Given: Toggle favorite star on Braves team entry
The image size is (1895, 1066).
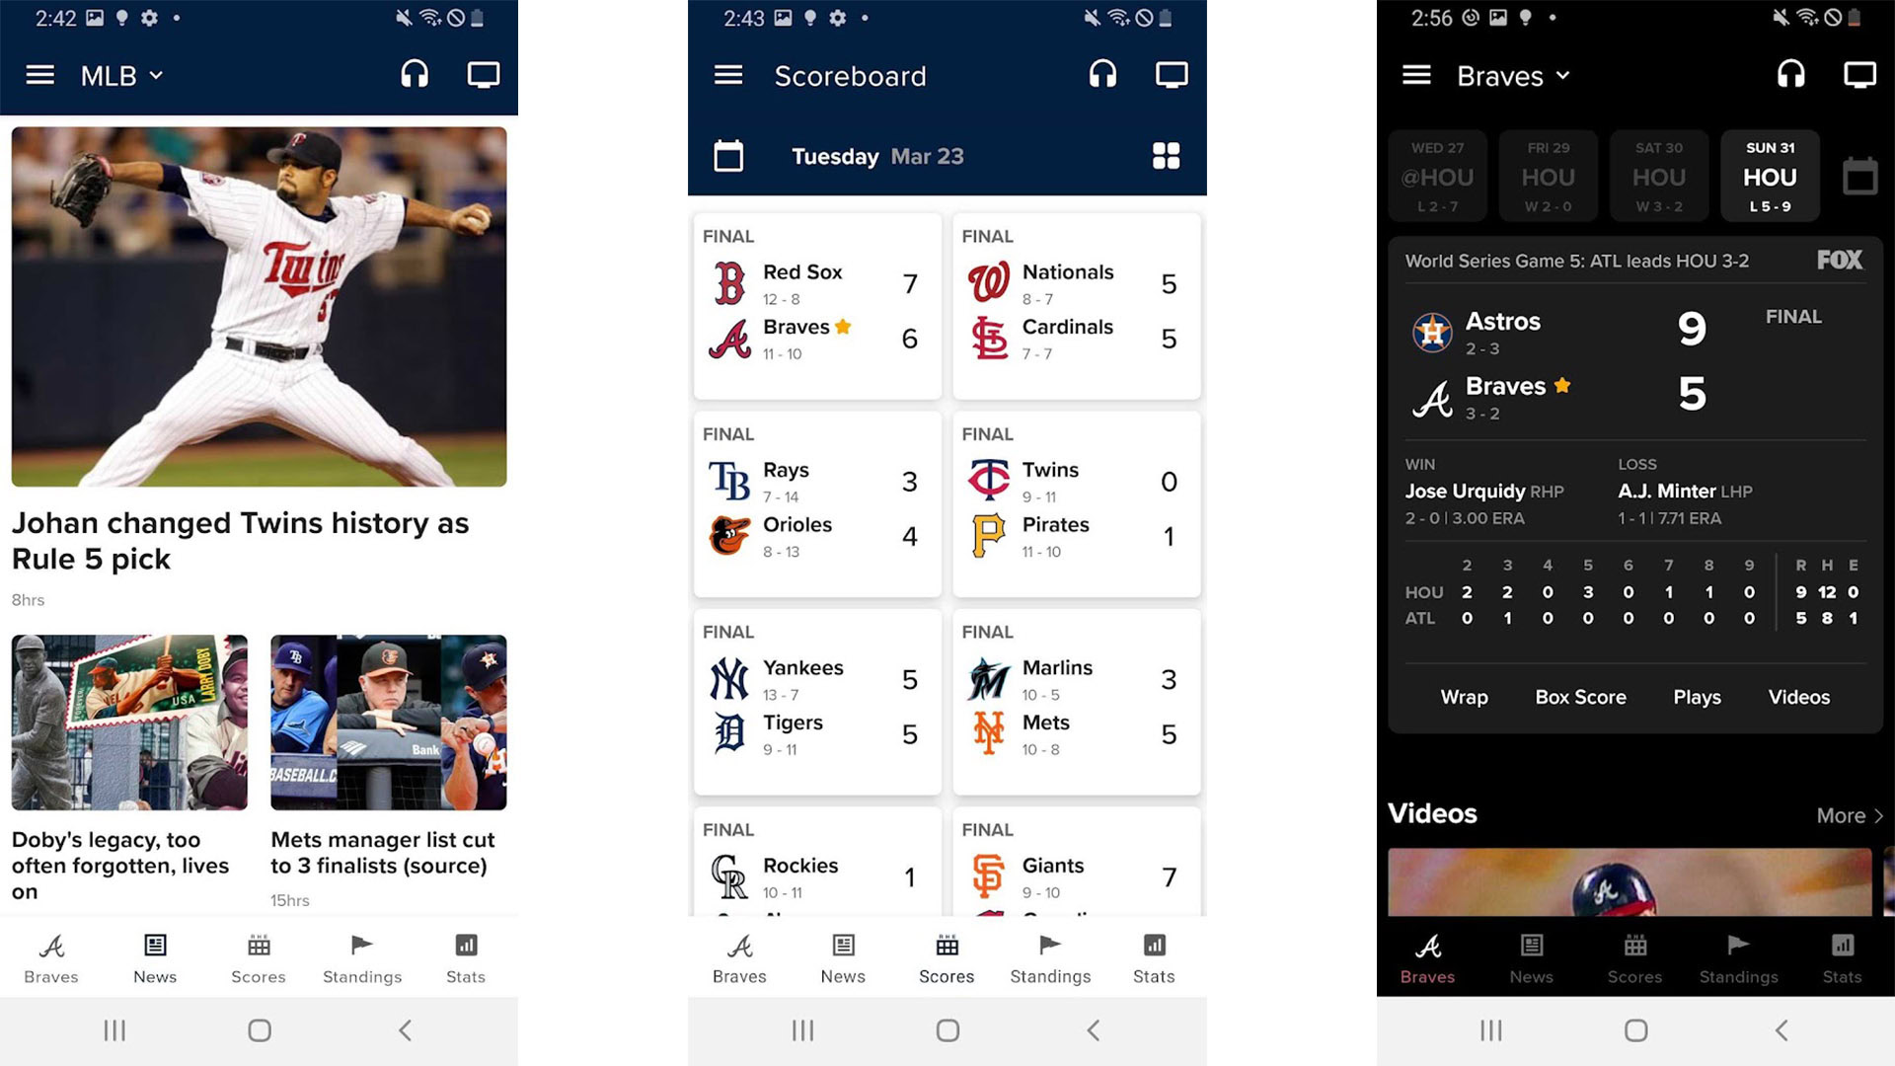Looking at the screenshot, I should tap(845, 331).
